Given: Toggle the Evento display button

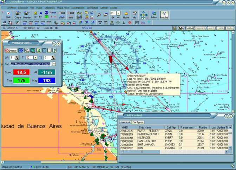Looking at the screenshot, I should click(x=211, y=28).
